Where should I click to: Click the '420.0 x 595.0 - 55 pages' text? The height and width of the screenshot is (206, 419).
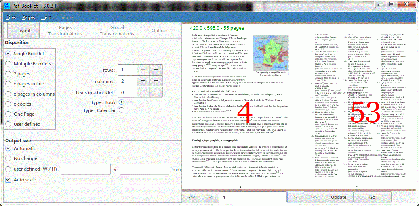coord(217,28)
